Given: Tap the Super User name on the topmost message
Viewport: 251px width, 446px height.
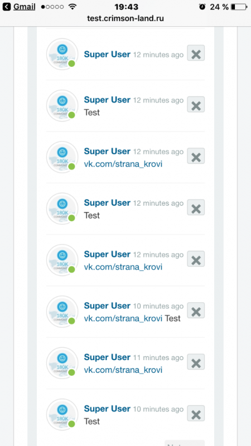Looking at the screenshot, I should [x=107, y=54].
